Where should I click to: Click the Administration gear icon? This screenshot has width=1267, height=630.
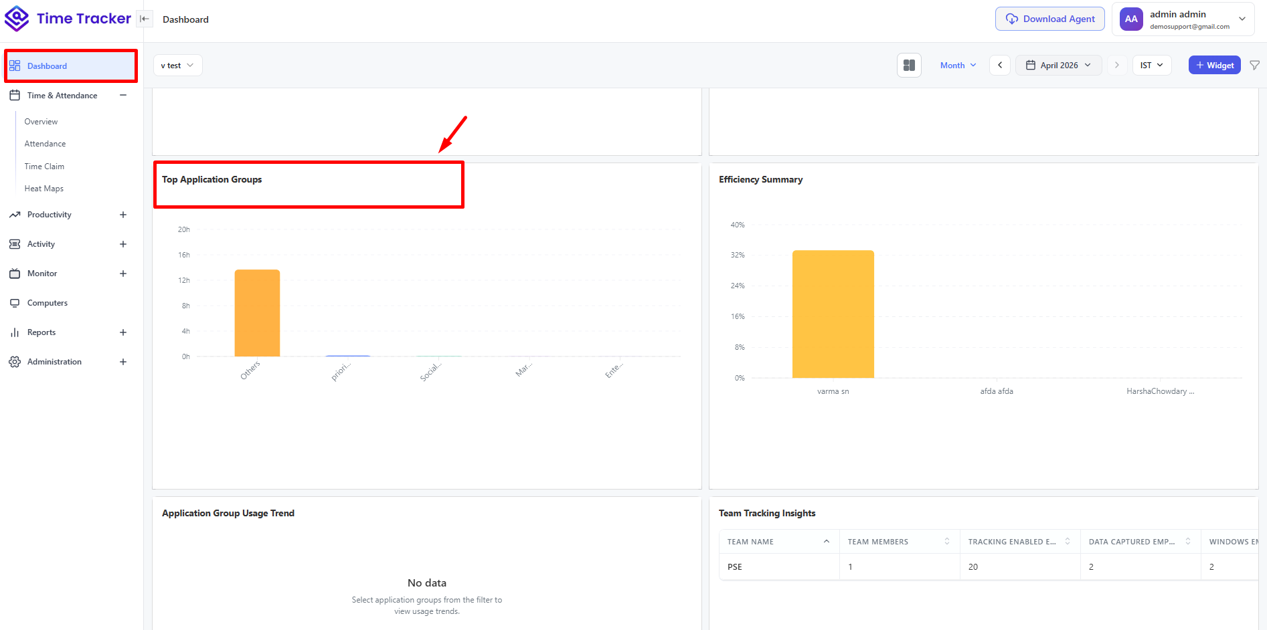click(x=15, y=362)
